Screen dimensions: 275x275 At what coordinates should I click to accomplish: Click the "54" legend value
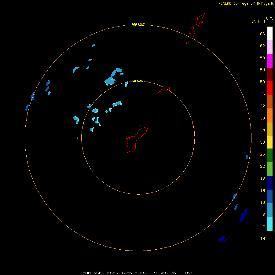coord(262,70)
